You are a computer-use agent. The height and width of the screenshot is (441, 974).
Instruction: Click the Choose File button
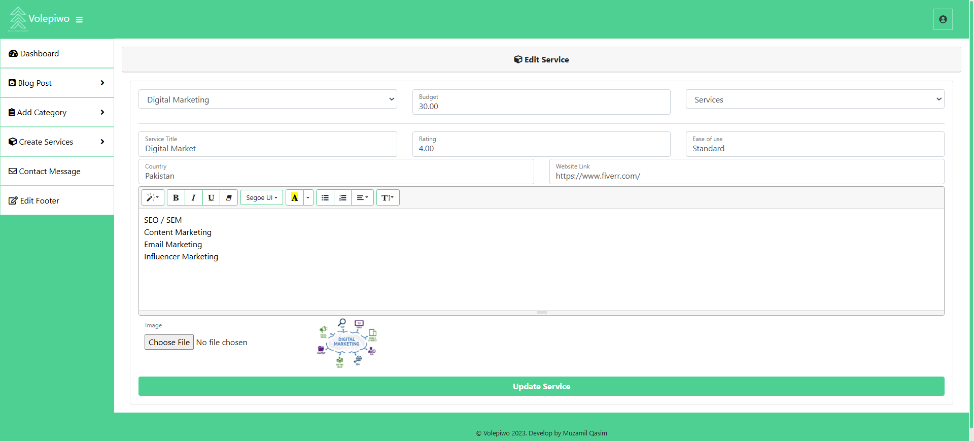(x=169, y=342)
